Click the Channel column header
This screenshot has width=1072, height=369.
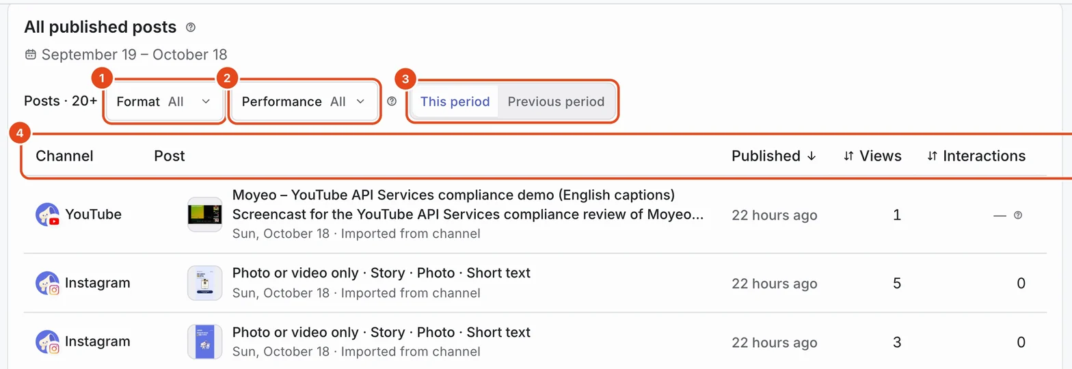coord(64,156)
